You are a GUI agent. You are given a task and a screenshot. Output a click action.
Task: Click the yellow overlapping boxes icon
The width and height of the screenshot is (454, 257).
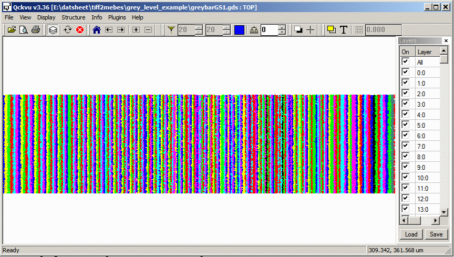coord(332,29)
